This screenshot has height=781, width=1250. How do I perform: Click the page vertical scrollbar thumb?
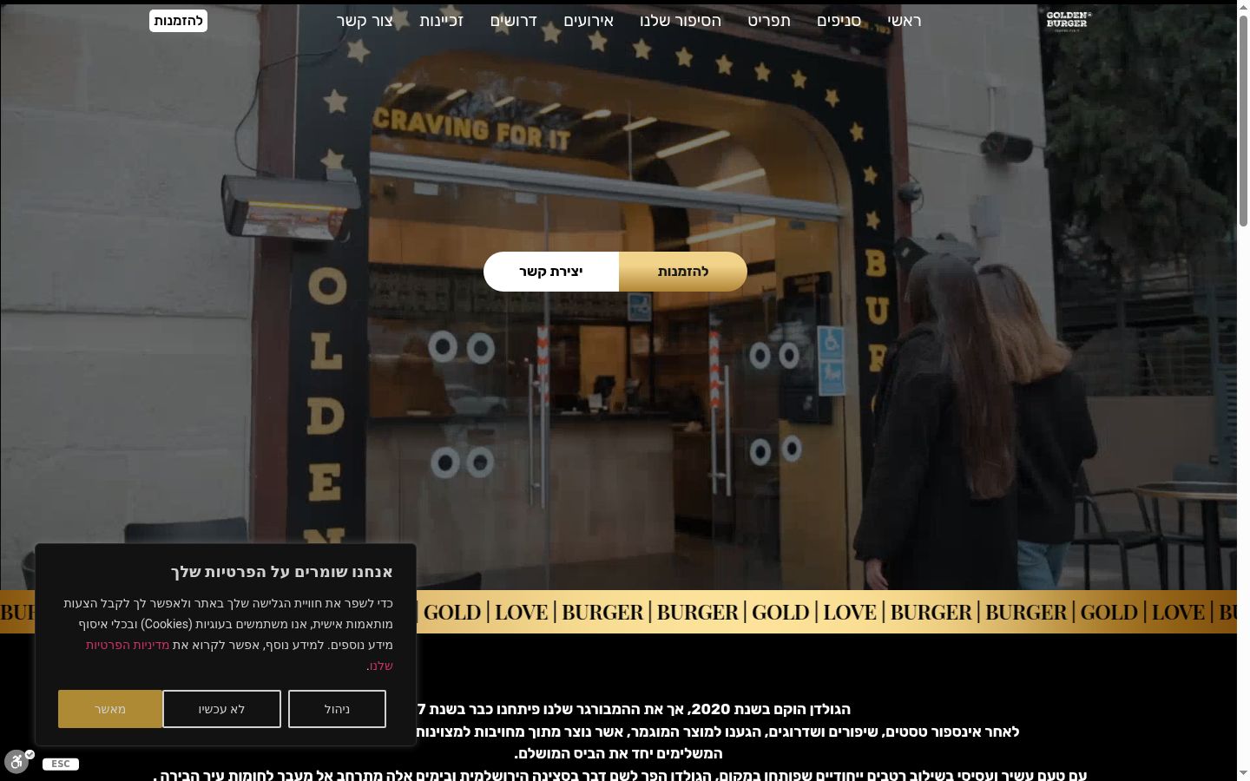click(x=1243, y=121)
